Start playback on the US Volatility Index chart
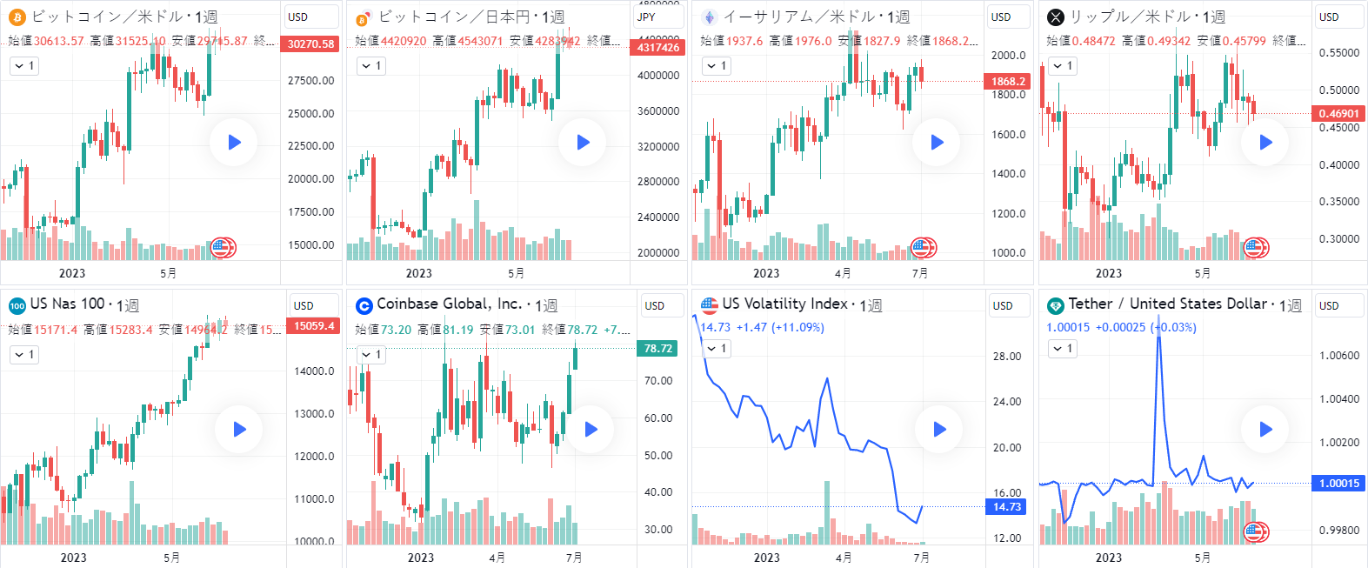Screen dimensions: 1368x568 pyautogui.click(x=938, y=429)
